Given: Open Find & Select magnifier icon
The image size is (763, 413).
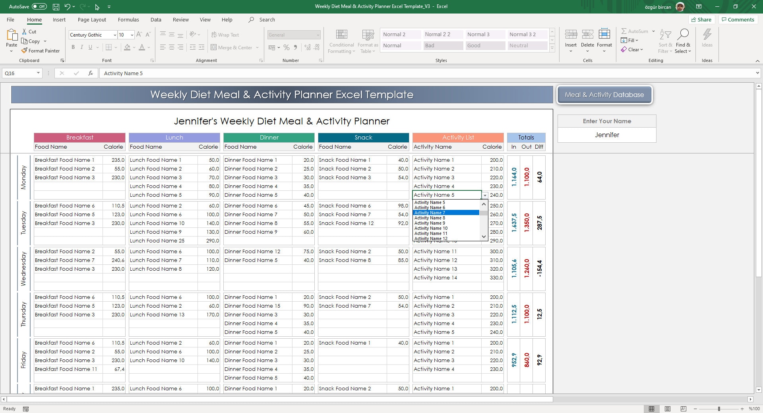Looking at the screenshot, I should click(x=683, y=34).
